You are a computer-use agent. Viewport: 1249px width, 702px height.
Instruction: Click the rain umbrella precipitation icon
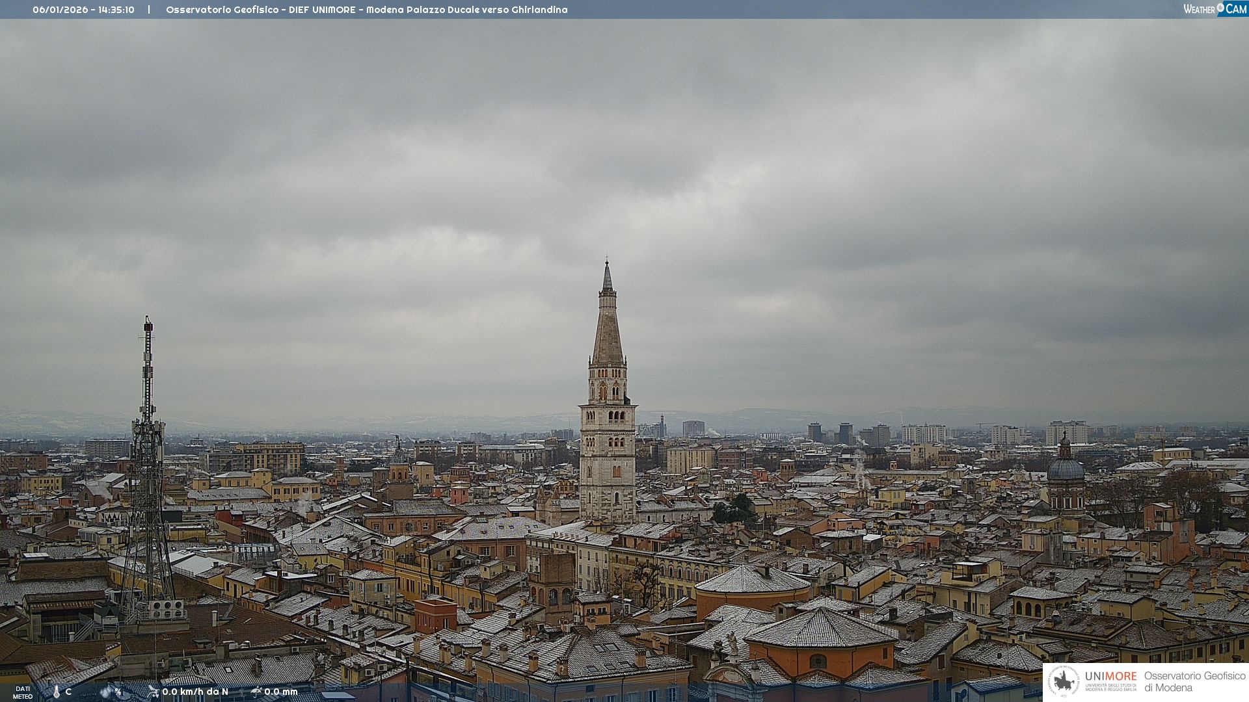pos(256,692)
